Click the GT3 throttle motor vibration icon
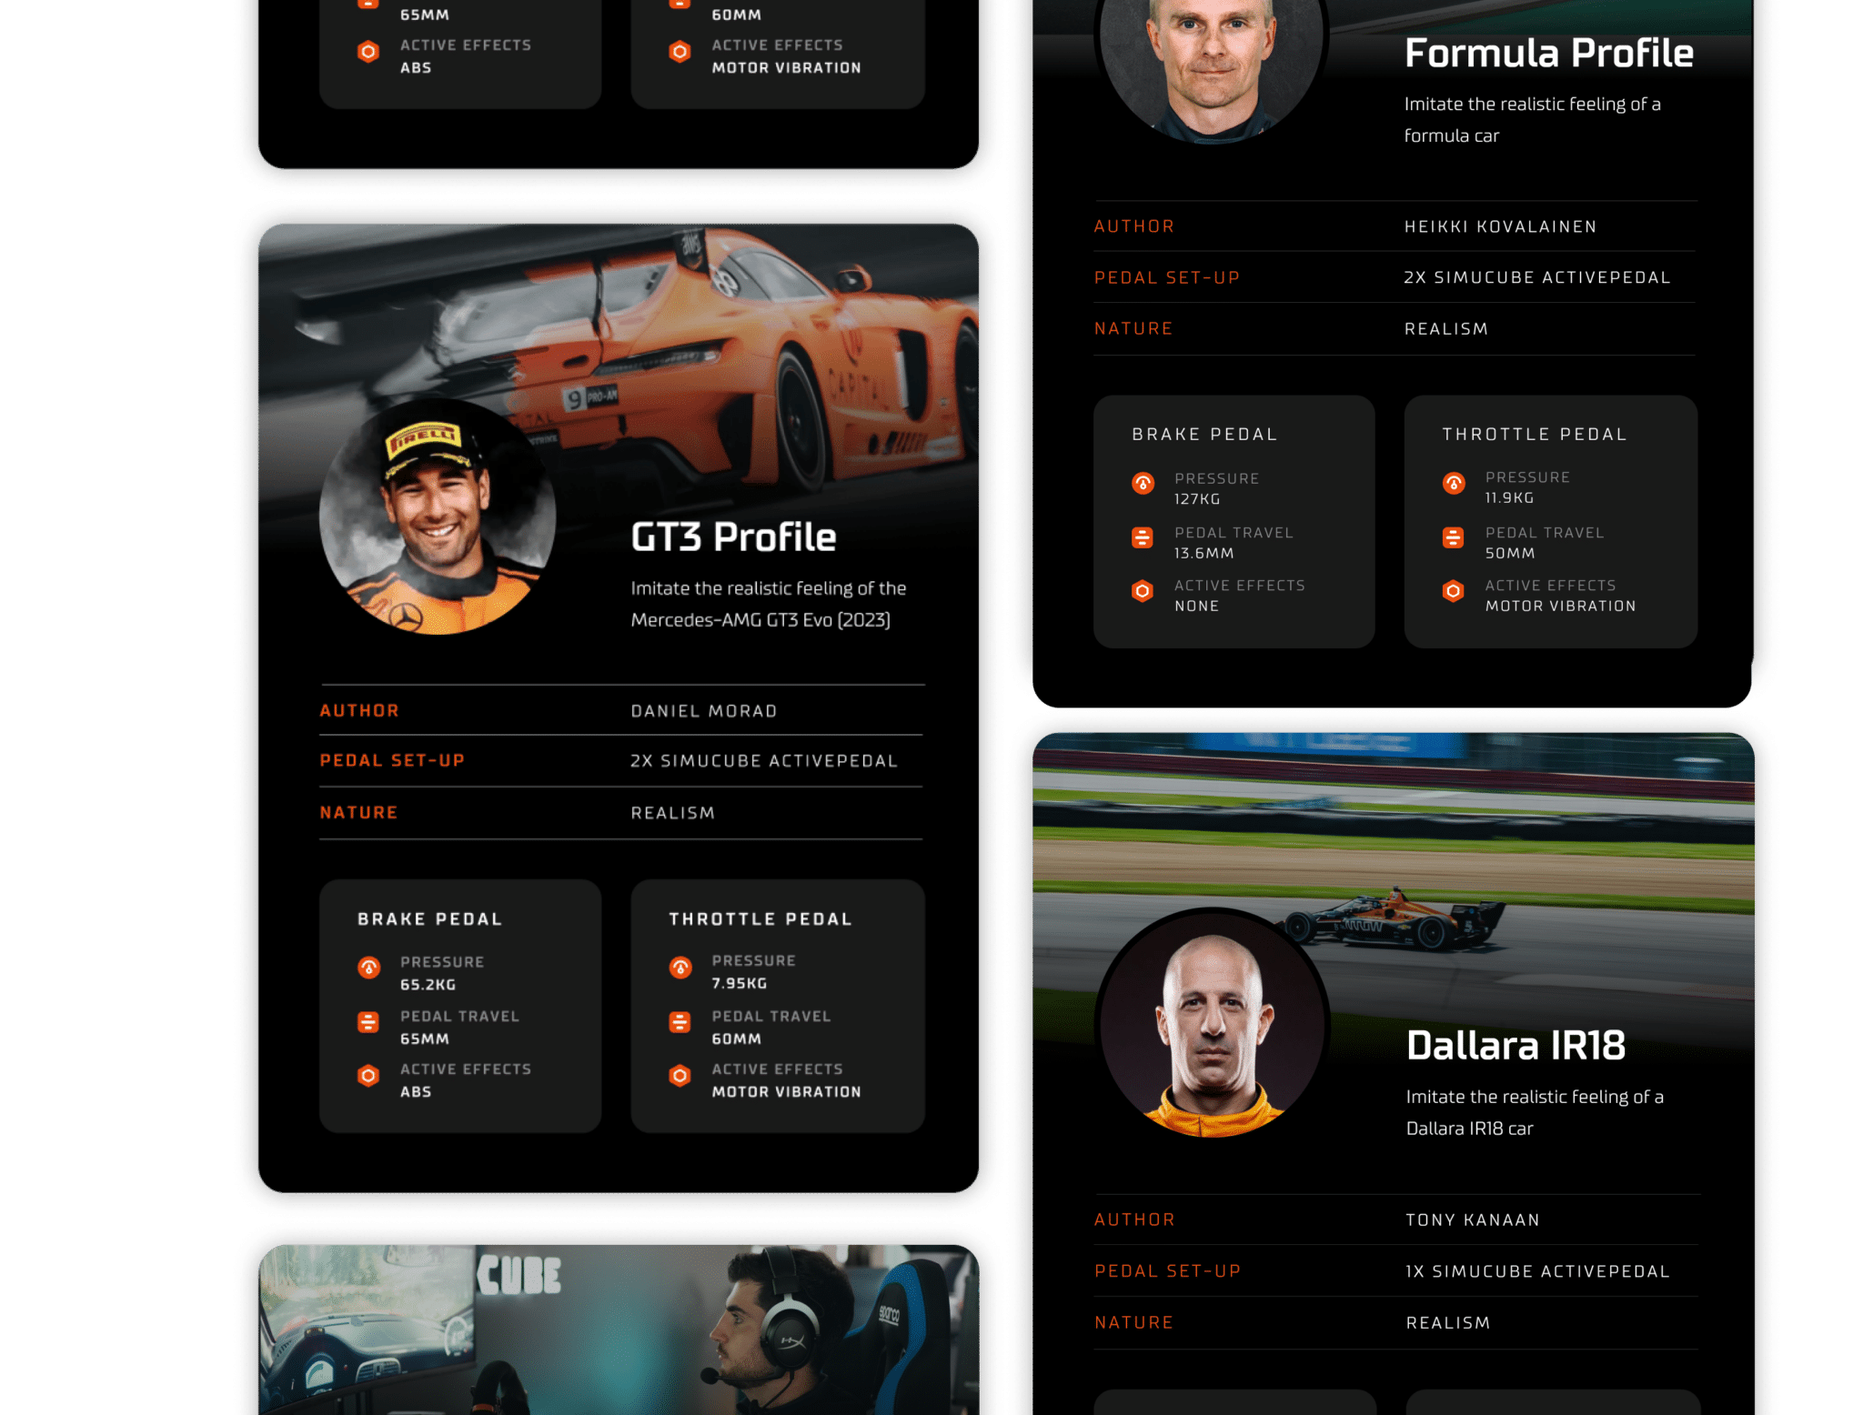1863x1415 pixels. coord(680,1076)
